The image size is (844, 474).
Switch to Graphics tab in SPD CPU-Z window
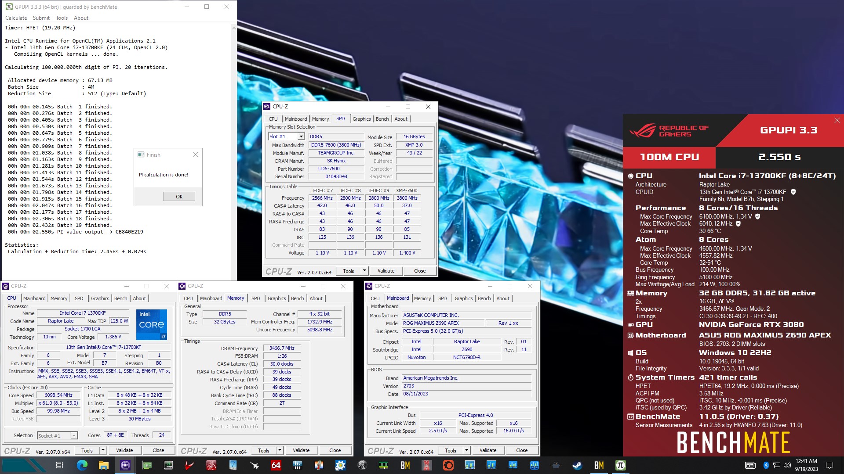pos(361,119)
